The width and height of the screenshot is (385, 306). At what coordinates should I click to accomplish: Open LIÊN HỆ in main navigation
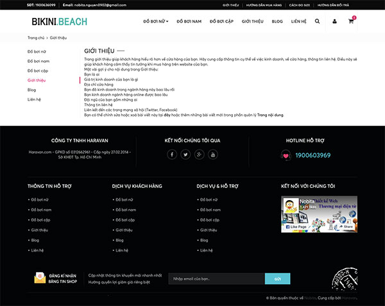(x=298, y=21)
